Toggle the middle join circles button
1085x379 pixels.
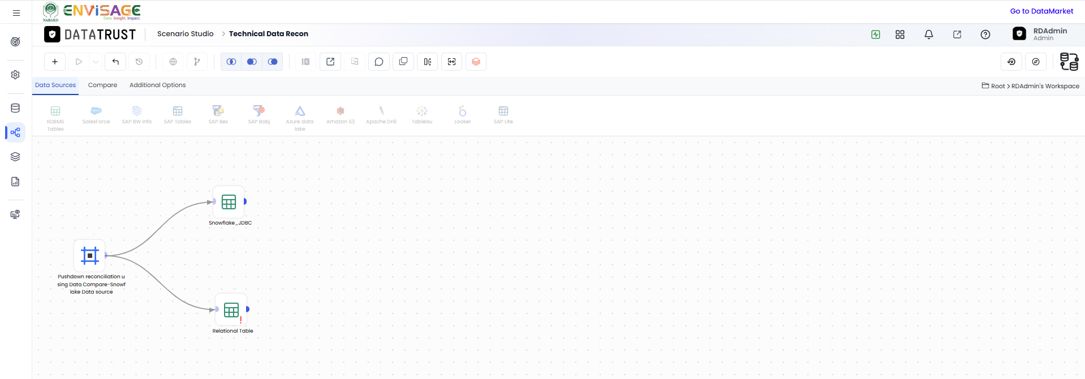click(x=252, y=62)
